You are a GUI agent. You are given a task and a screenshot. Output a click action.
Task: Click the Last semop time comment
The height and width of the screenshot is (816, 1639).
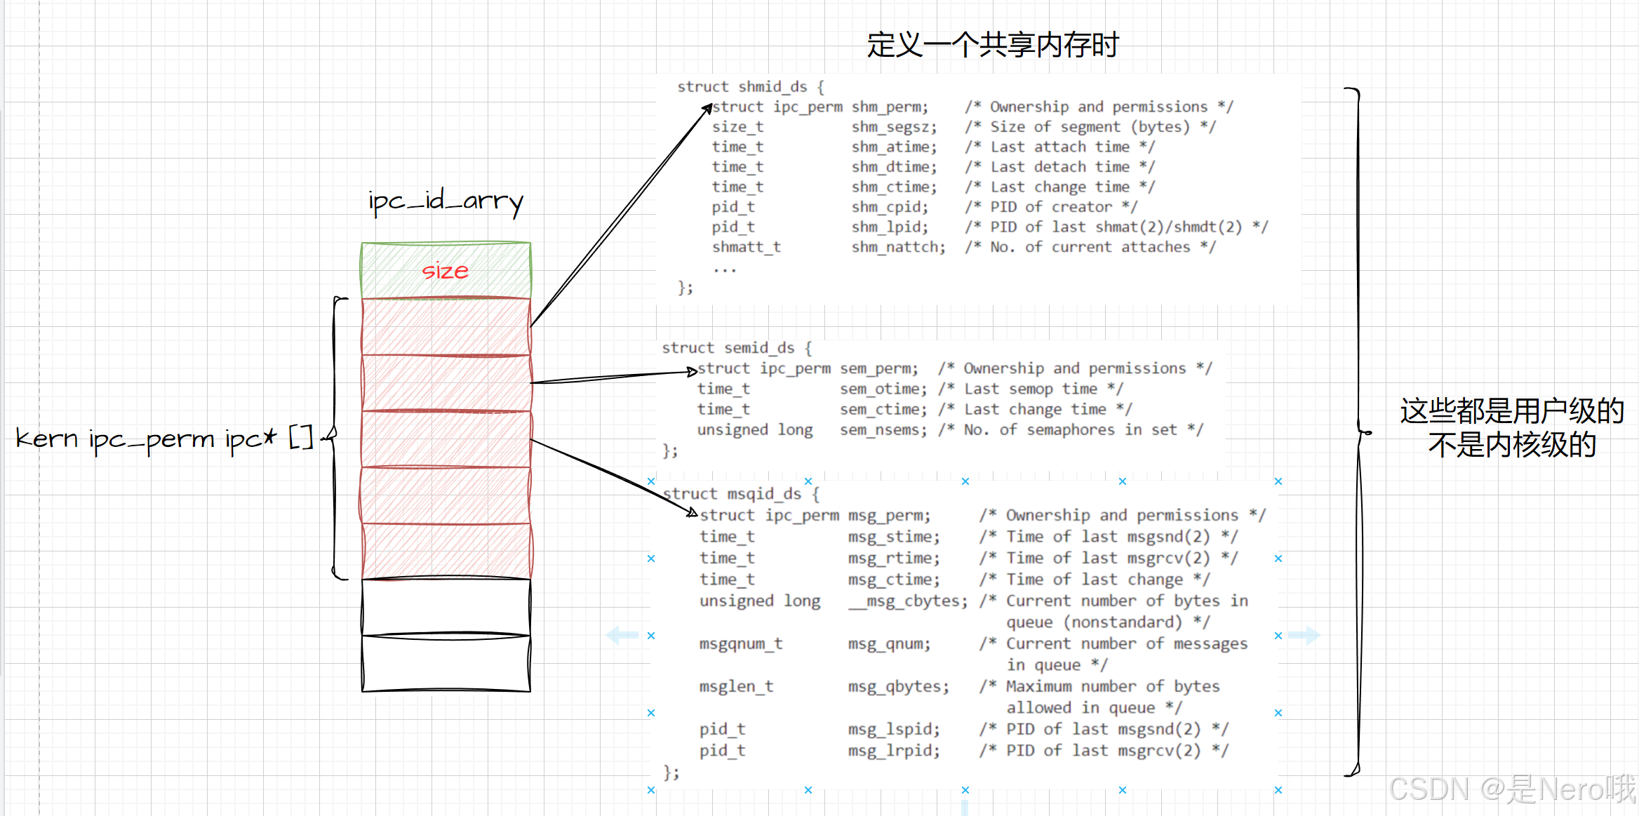coord(1031,389)
